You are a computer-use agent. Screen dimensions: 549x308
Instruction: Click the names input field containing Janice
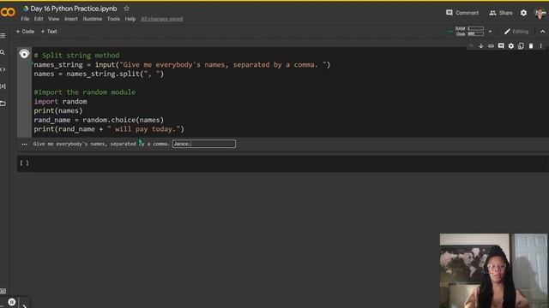(204, 144)
